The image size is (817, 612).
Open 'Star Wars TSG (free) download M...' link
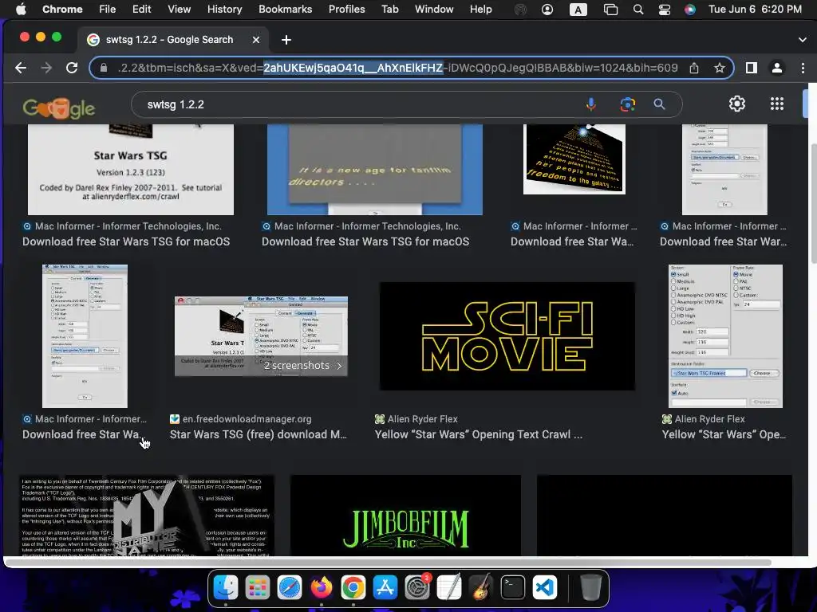258,434
